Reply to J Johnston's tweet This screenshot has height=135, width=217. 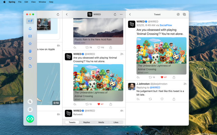coord(138,99)
